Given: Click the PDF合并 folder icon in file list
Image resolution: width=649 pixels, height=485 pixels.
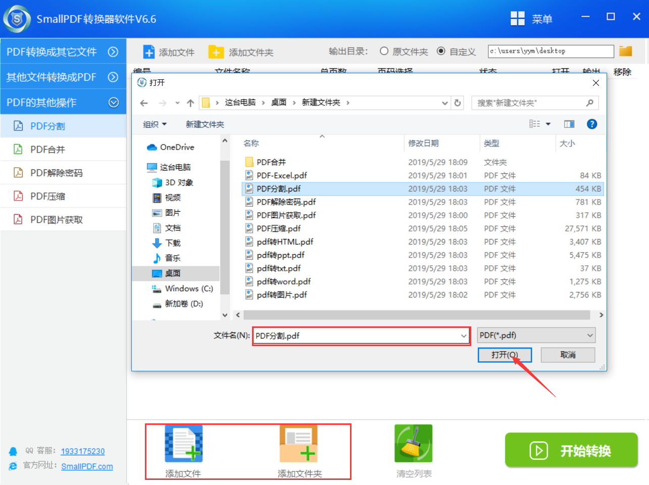Looking at the screenshot, I should (x=249, y=162).
